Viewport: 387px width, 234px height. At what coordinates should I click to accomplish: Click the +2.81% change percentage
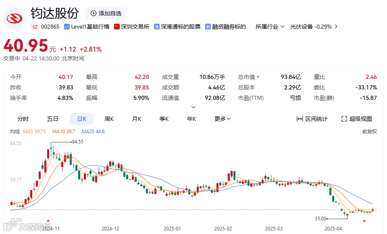coord(91,49)
